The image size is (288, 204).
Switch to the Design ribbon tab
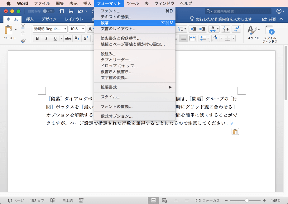[x=49, y=19]
